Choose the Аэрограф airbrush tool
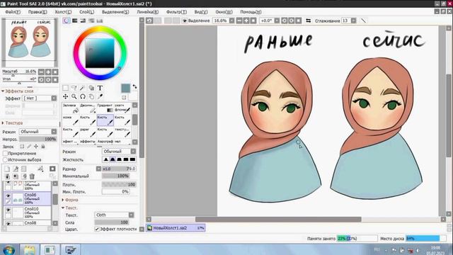 (105, 142)
